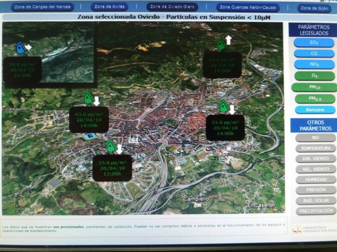Show TEMPERATURA parameter data
The height and width of the screenshot is (252, 337).
tap(316, 148)
